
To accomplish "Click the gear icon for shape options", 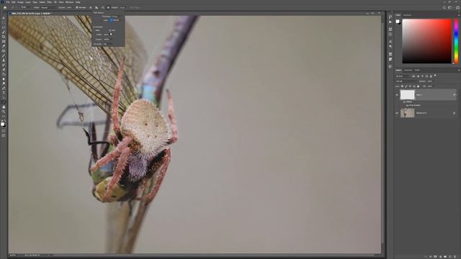I will pos(108,8).
